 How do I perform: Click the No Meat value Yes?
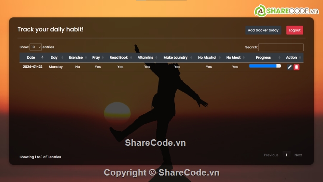[235, 67]
